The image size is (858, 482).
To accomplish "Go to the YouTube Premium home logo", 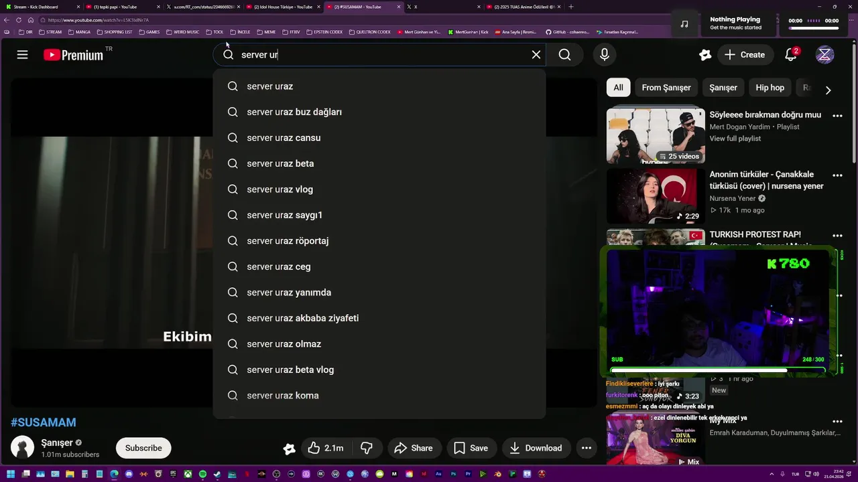I will (x=74, y=55).
